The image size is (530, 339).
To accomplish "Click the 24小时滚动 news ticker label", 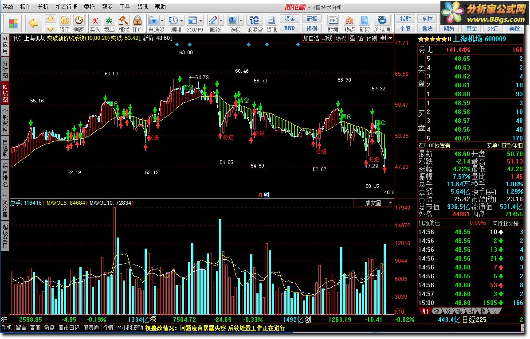I will 130,327.
